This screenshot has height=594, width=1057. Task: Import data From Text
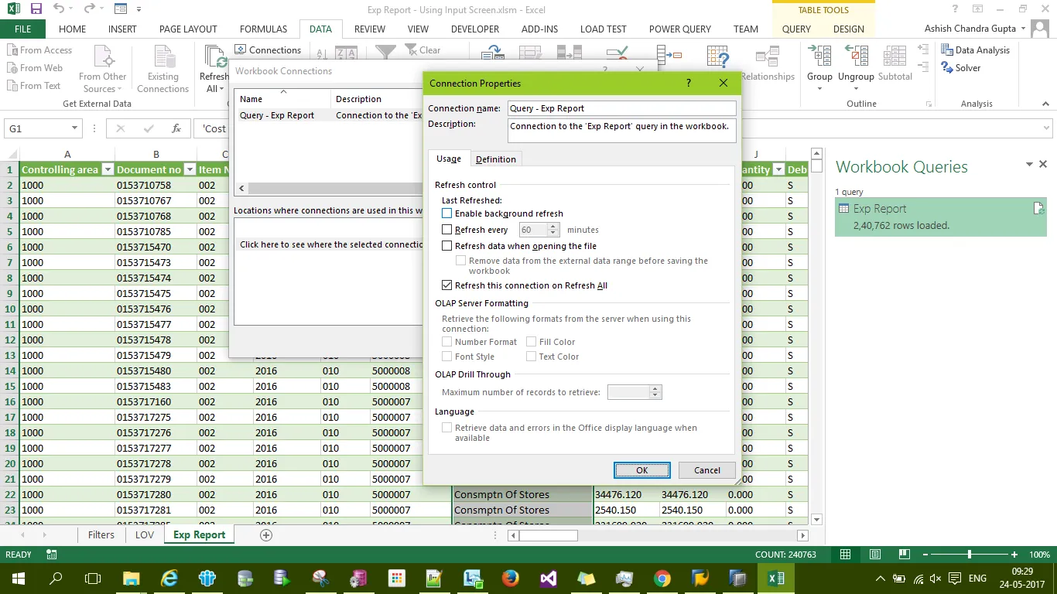coord(33,86)
